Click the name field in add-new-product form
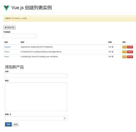This screenshot has height=132, width=136. coord(36,75)
